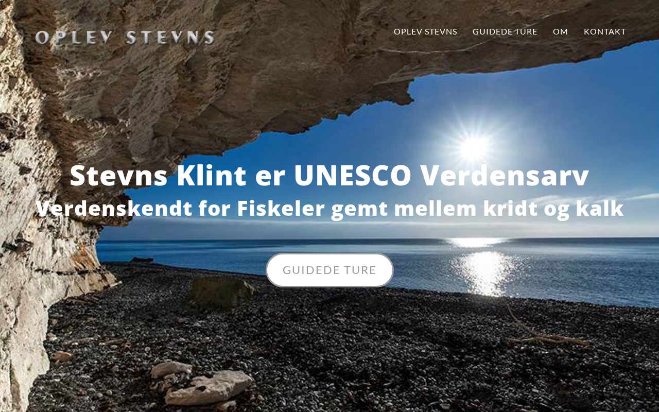Click the word Verdensarv in the headline
The height and width of the screenshot is (412, 659).
pyautogui.click(x=505, y=176)
